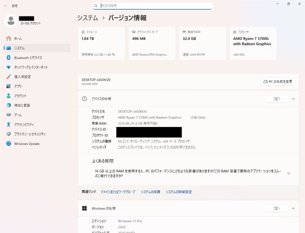Expand the 16 GB RAM FAQ question
The height and width of the screenshot is (233, 305).
289,173
